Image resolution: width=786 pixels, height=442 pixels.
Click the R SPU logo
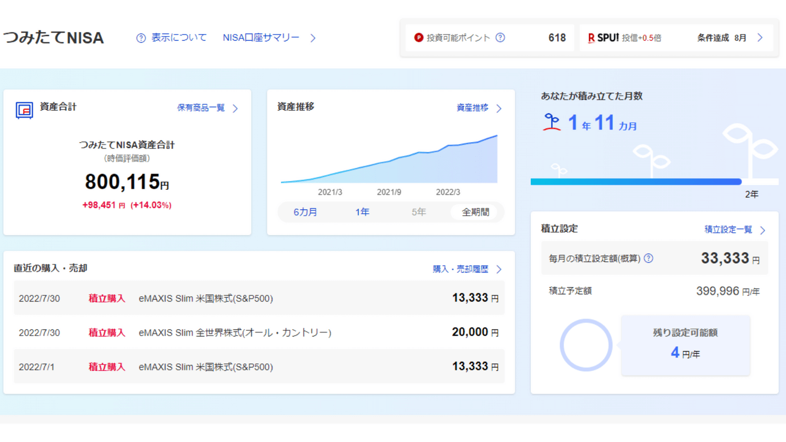coord(603,38)
